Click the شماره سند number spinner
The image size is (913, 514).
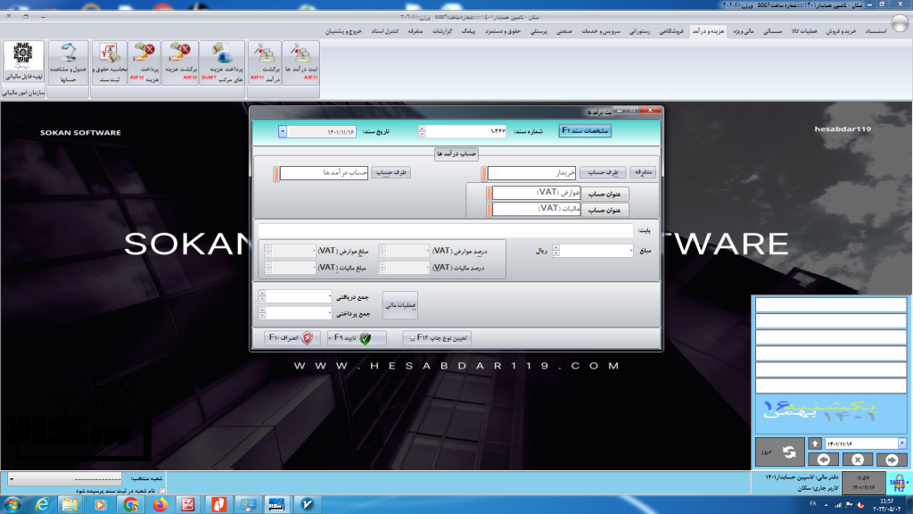pyautogui.click(x=422, y=132)
